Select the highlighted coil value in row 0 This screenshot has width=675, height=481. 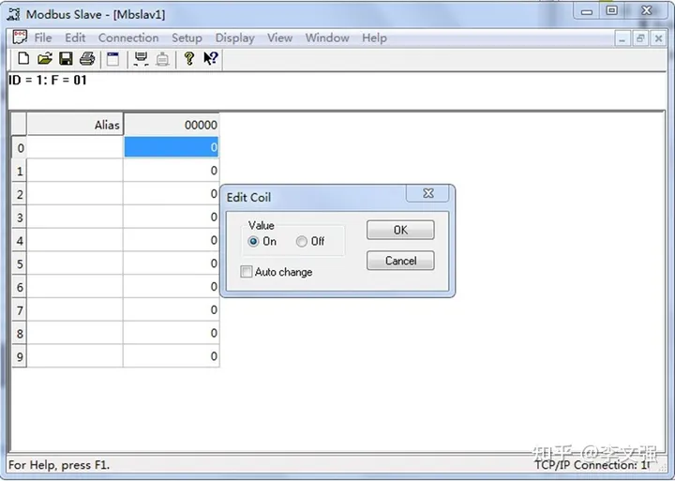pos(172,147)
